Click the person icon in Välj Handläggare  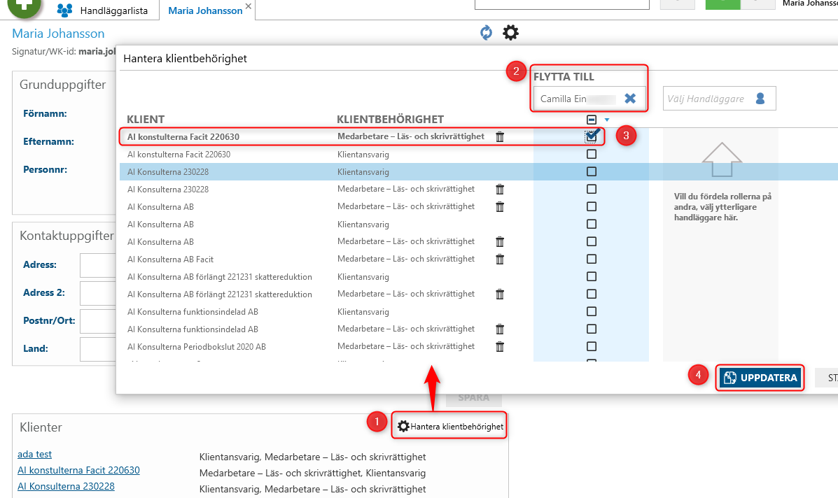760,99
